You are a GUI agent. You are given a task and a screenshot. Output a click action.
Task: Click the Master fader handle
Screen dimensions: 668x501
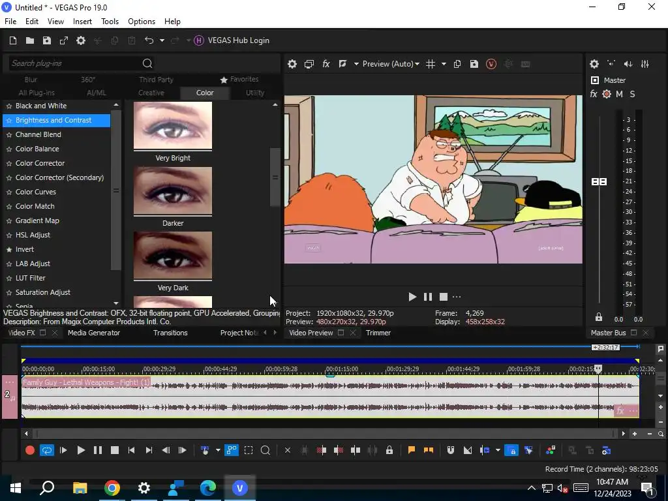pyautogui.click(x=599, y=182)
